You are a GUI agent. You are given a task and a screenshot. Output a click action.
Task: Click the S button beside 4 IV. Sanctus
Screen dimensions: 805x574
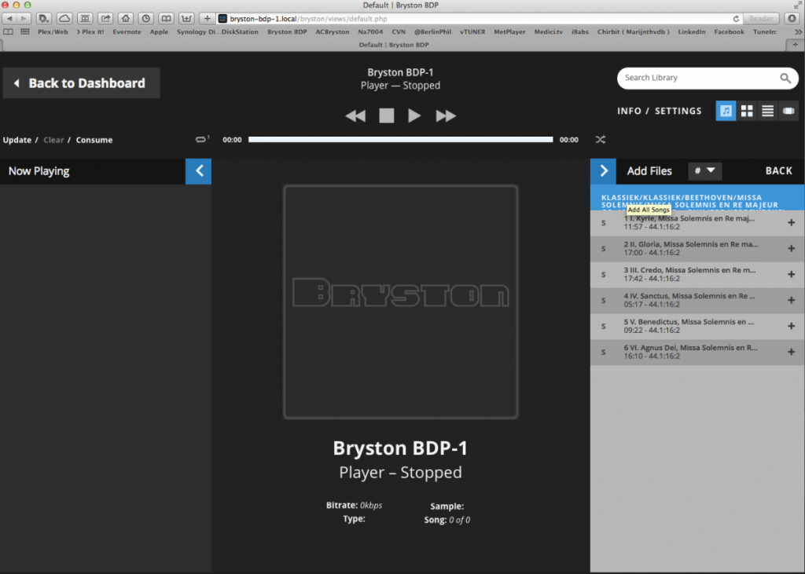604,301
